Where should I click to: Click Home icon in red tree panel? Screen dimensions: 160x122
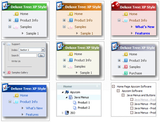coord(126,14)
